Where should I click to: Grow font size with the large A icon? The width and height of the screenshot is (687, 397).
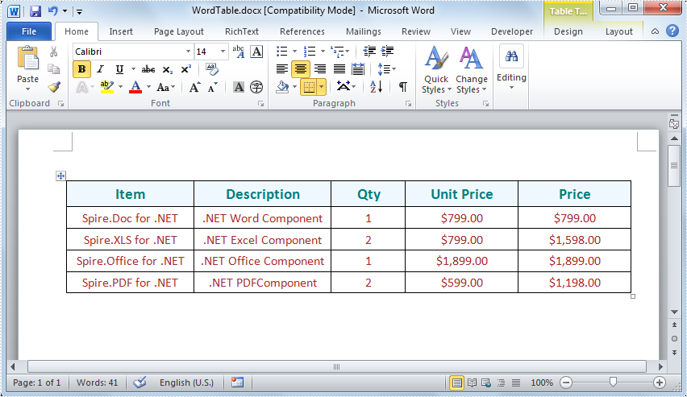click(194, 87)
